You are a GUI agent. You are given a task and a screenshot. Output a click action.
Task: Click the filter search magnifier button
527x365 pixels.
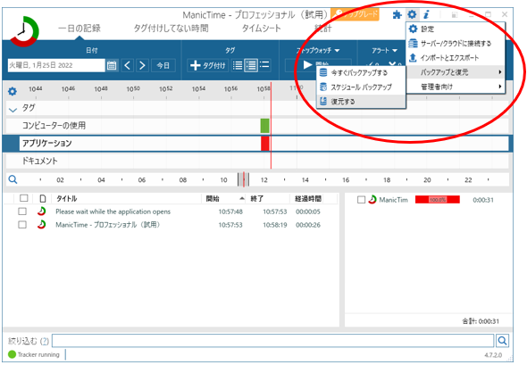[x=503, y=341]
